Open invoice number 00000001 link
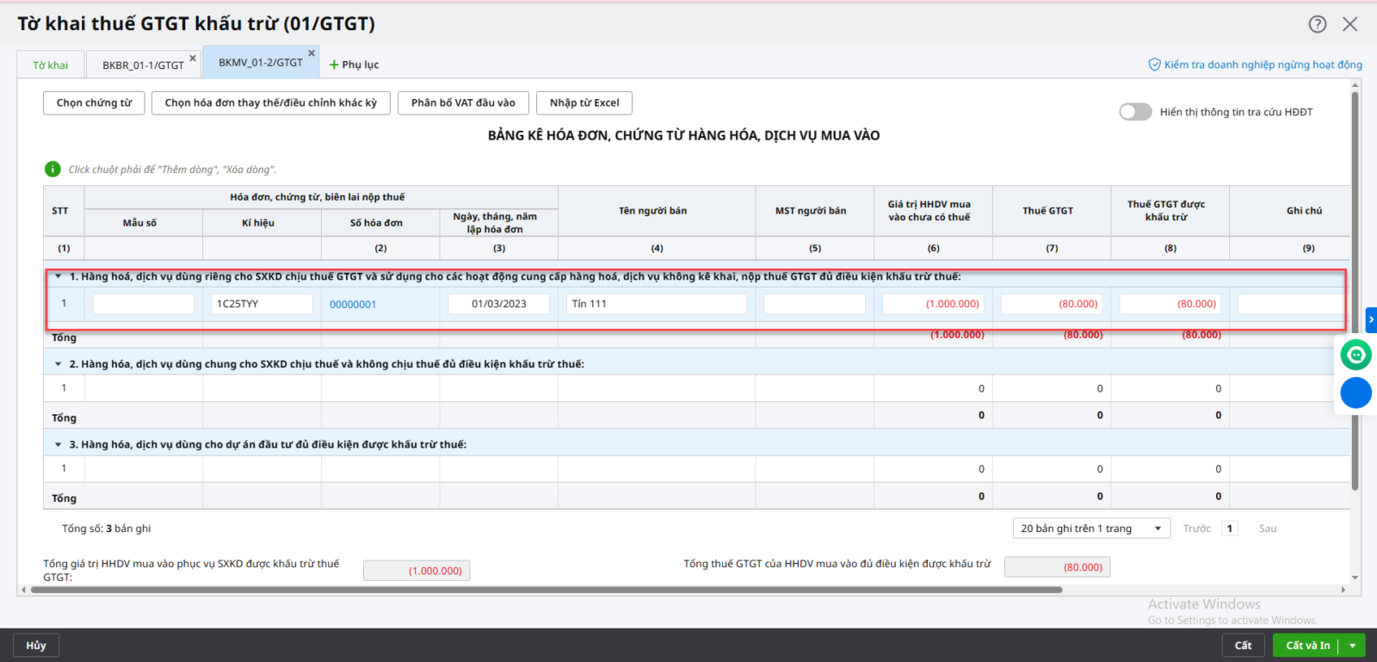1377x662 pixels. tap(353, 305)
